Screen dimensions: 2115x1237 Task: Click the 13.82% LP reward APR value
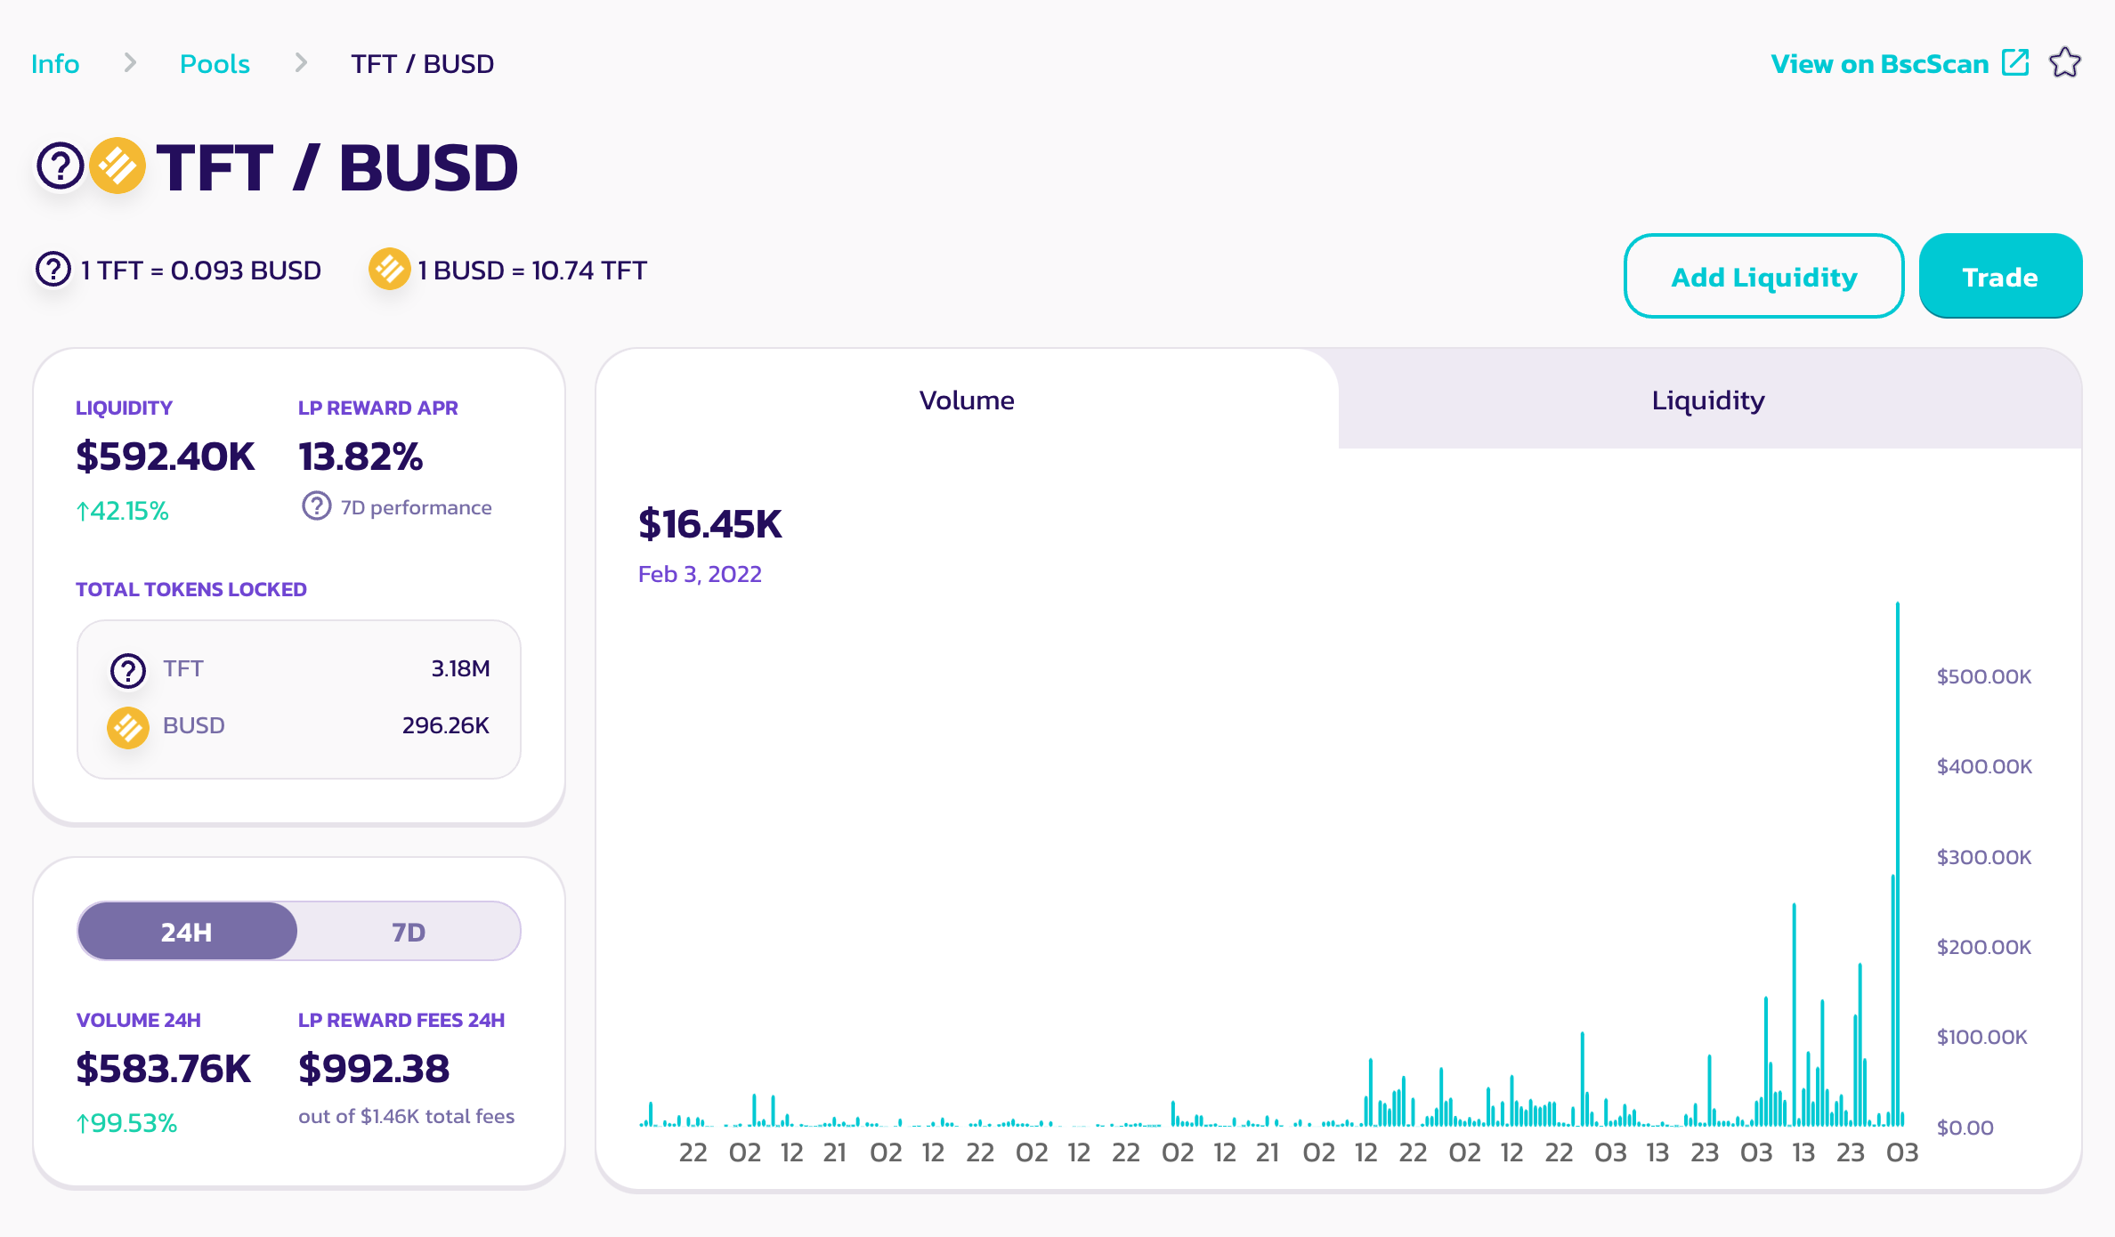click(x=361, y=457)
